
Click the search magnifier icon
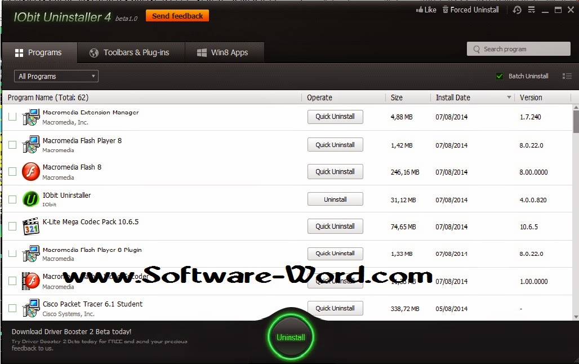point(476,49)
